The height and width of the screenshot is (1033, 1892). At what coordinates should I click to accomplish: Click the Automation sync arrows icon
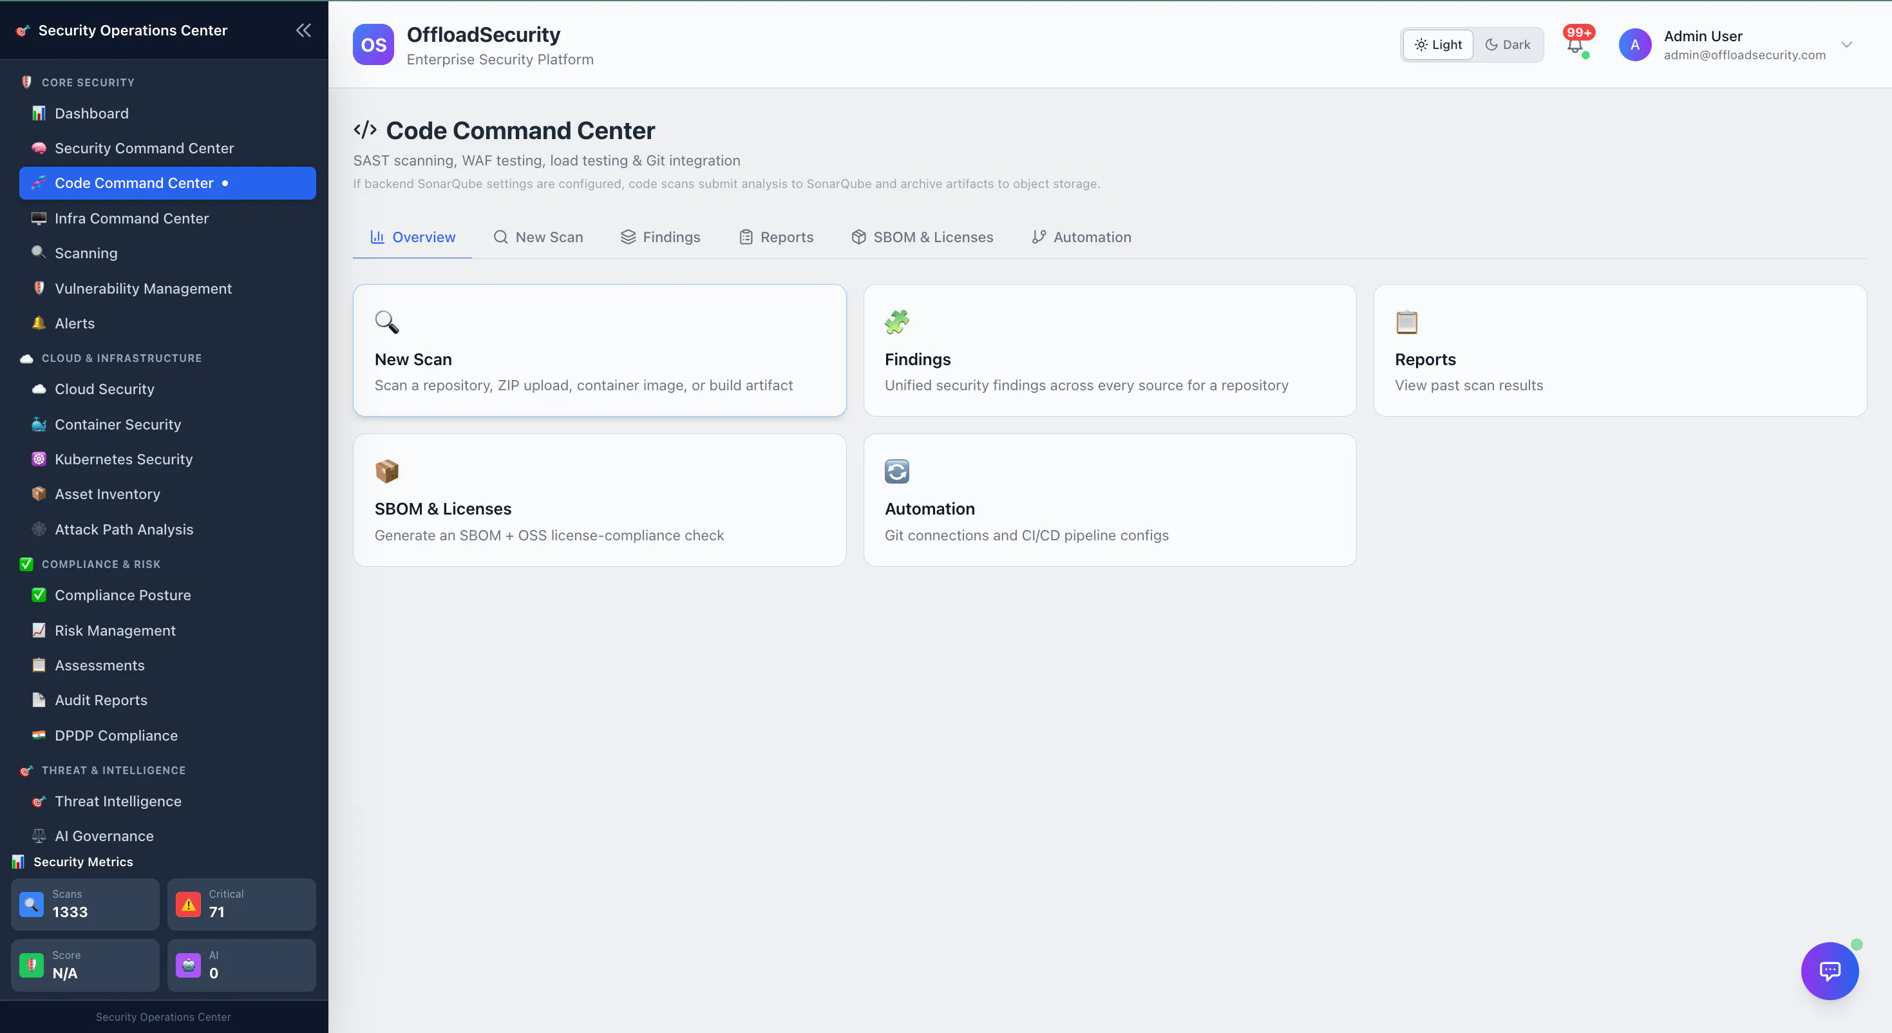pos(897,471)
